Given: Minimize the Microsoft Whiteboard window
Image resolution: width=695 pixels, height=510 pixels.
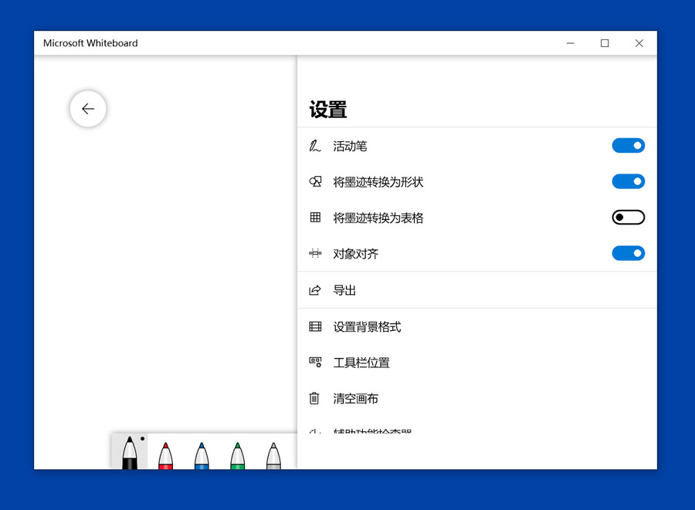Looking at the screenshot, I should pyautogui.click(x=571, y=43).
